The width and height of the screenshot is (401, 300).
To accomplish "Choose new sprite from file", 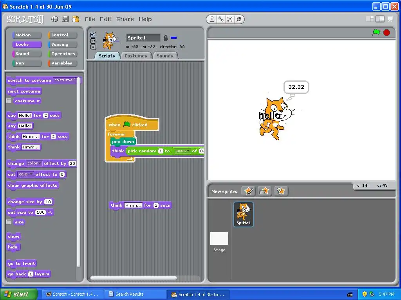I will point(264,191).
